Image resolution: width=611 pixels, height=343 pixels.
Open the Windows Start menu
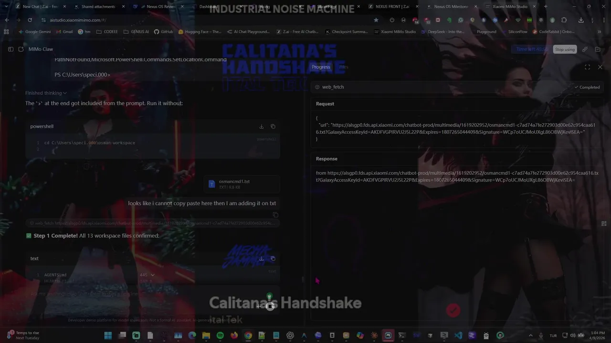click(x=108, y=335)
